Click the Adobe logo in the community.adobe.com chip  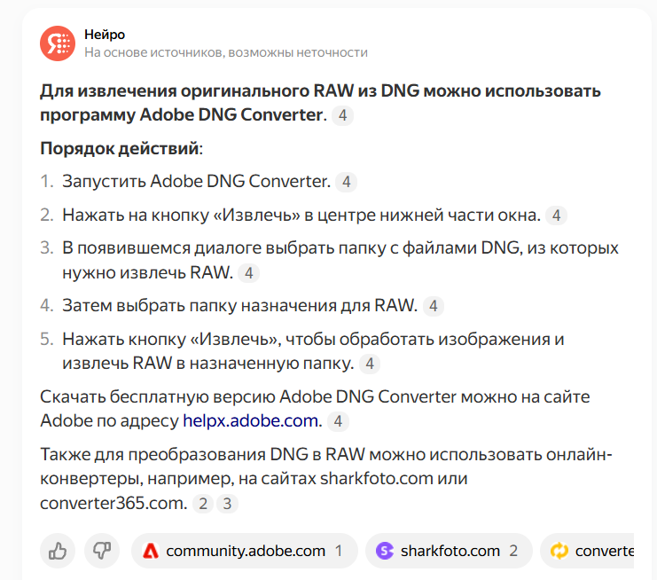[x=151, y=551]
